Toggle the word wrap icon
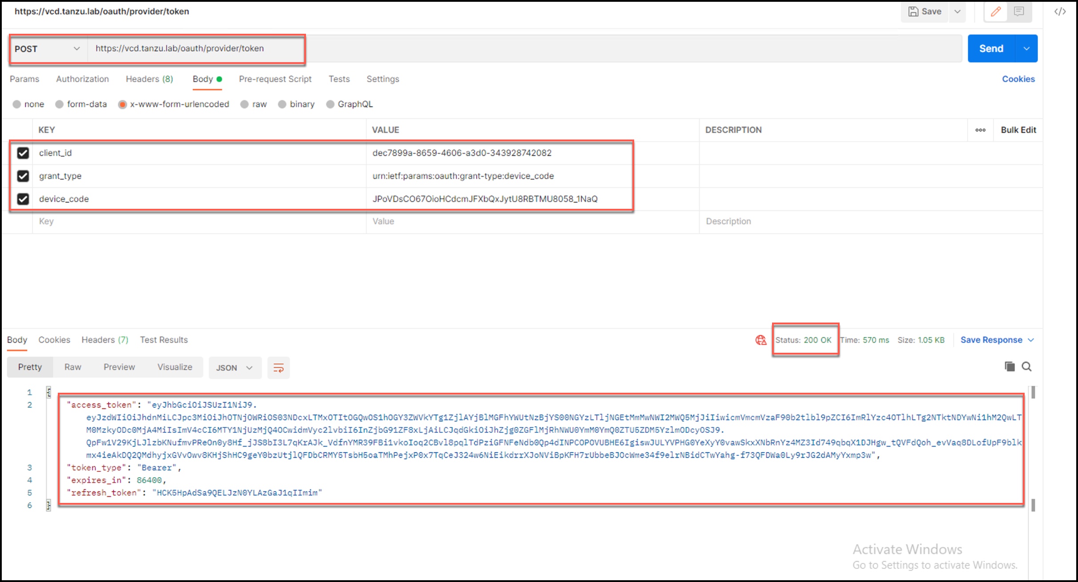1078x582 pixels. pyautogui.click(x=278, y=368)
